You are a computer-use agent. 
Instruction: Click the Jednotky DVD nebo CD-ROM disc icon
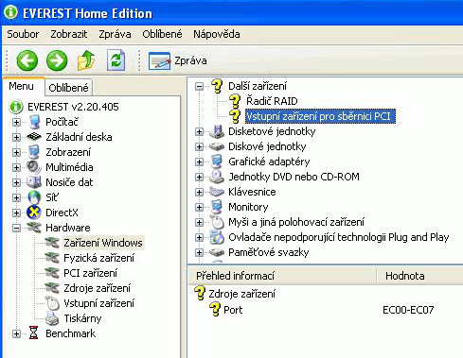217,177
